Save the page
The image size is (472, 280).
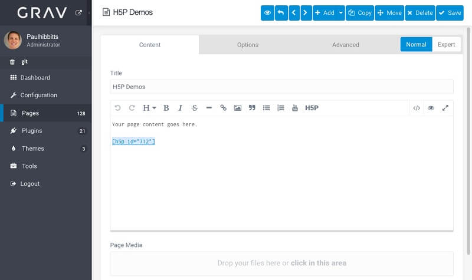(x=450, y=13)
